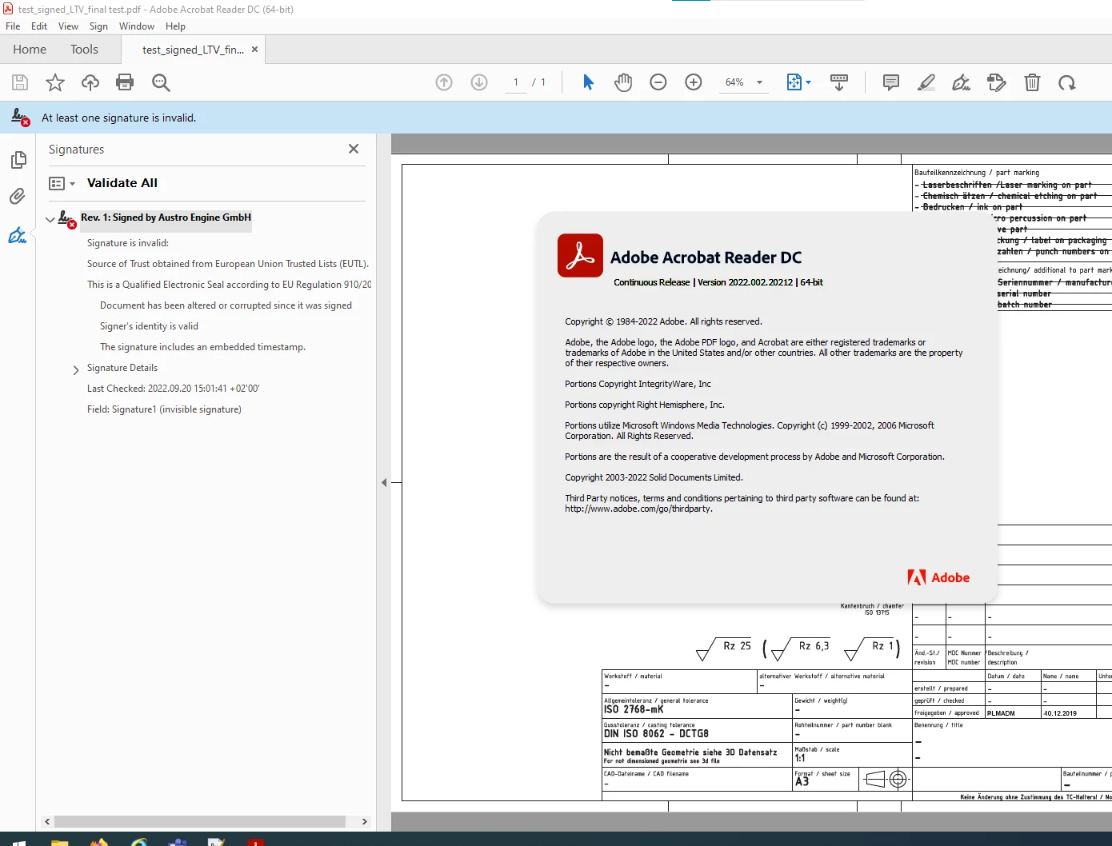1112x846 pixels.
Task: Open the Sign document pen tool
Action: [x=961, y=82]
